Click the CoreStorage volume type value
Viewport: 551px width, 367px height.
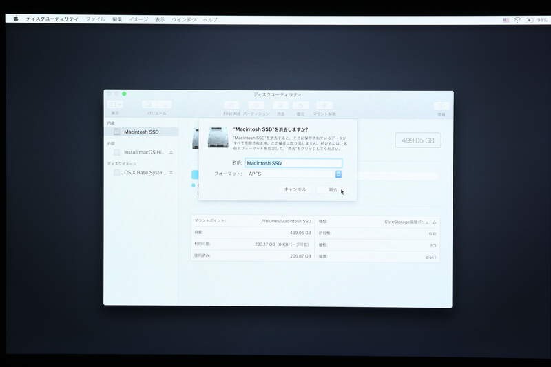pos(410,222)
